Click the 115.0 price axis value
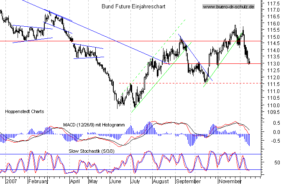Viewport: 281px width, 184px height. [x=273, y=37]
